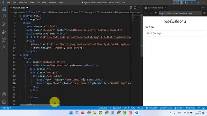The width and height of the screenshot is (207, 116).
Task: Open the Run menu
Action: pos(44,3)
